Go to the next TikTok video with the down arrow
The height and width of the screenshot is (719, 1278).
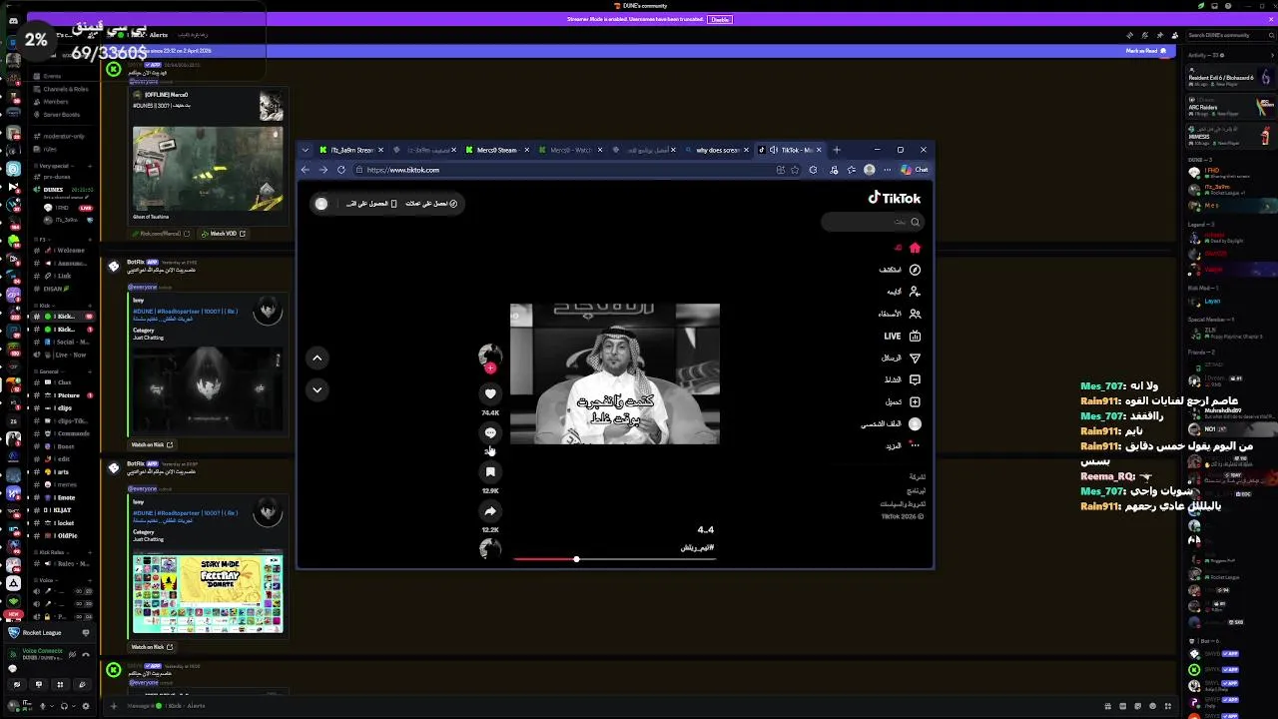click(317, 389)
